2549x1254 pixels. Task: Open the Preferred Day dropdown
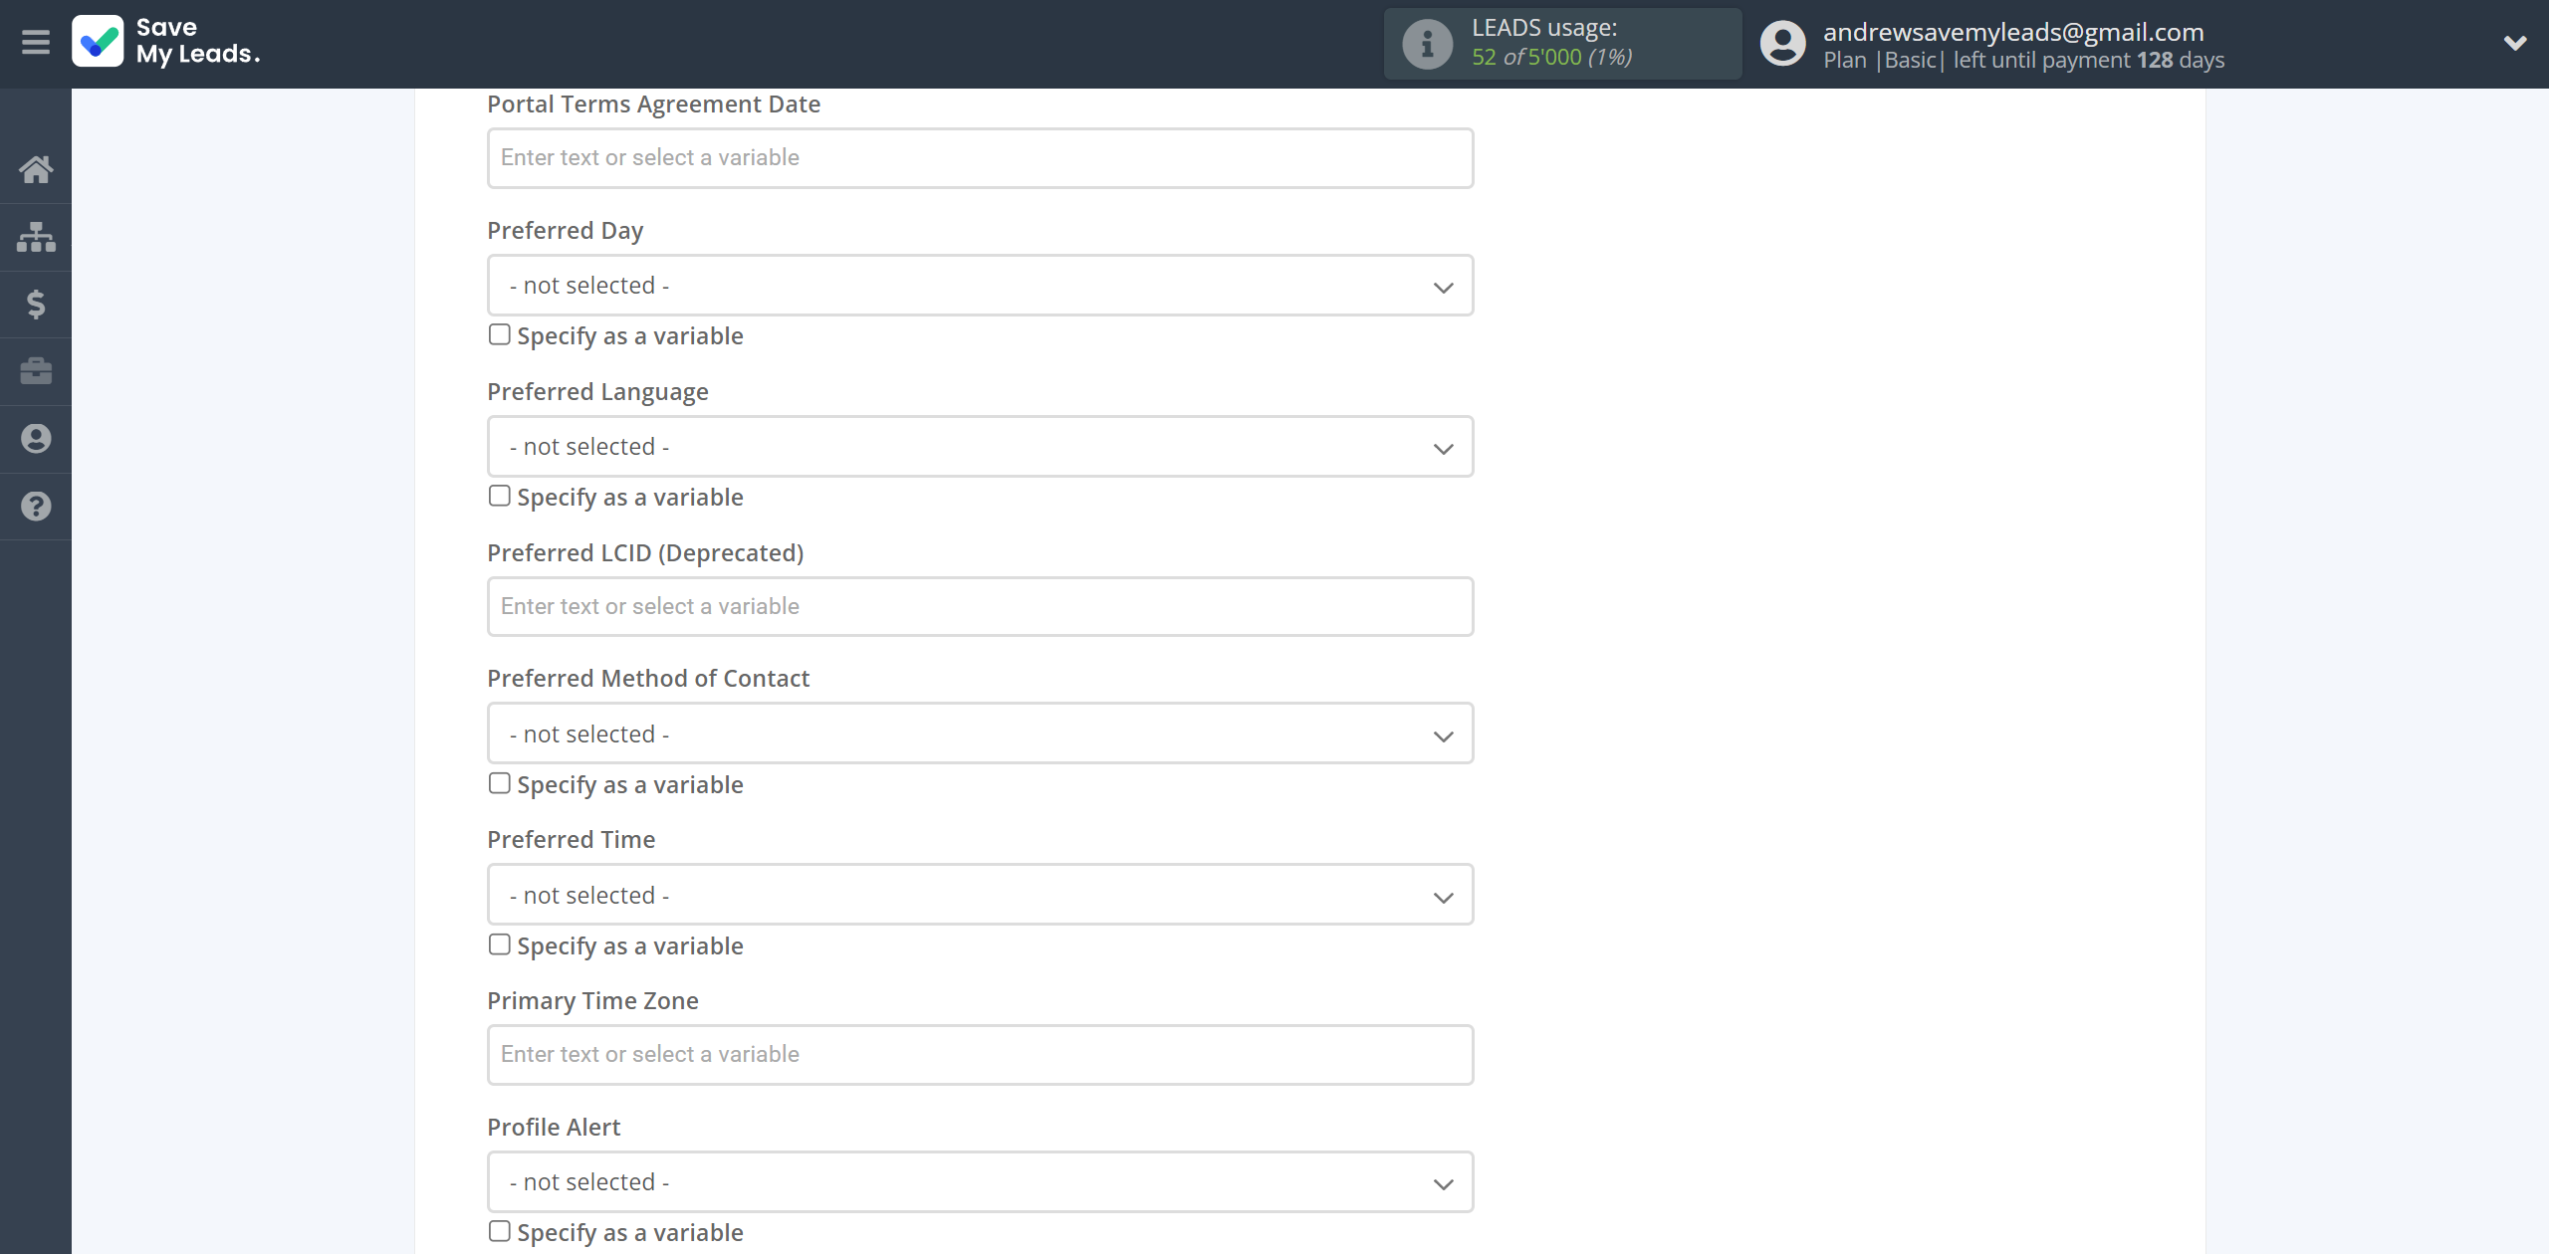[x=980, y=286]
